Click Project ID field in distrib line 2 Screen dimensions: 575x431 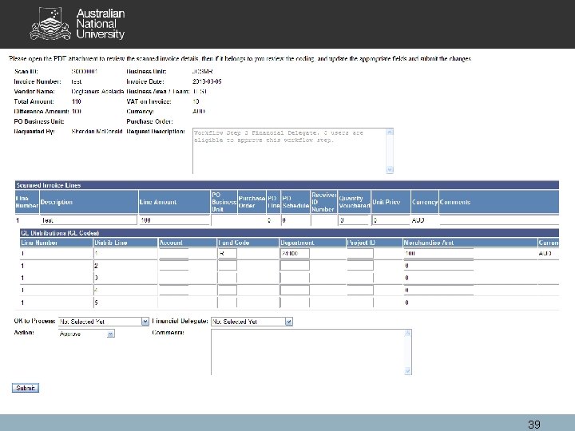(x=360, y=265)
